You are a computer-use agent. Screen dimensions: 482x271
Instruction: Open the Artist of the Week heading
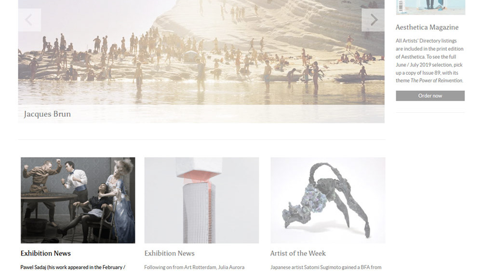click(298, 253)
